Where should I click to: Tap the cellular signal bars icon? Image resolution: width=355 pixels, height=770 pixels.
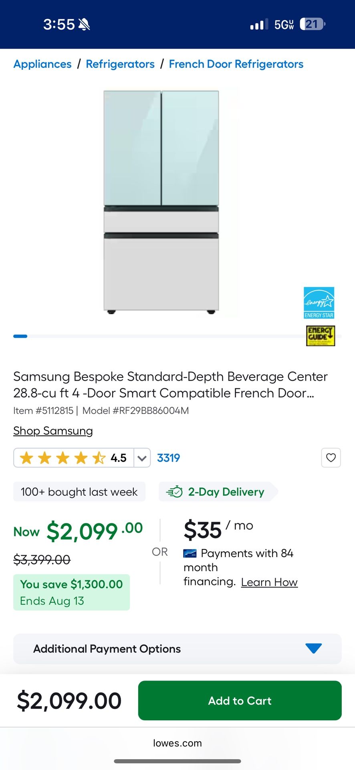[259, 25]
